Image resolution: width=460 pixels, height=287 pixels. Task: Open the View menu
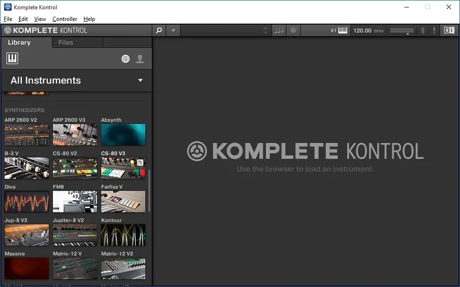40,19
